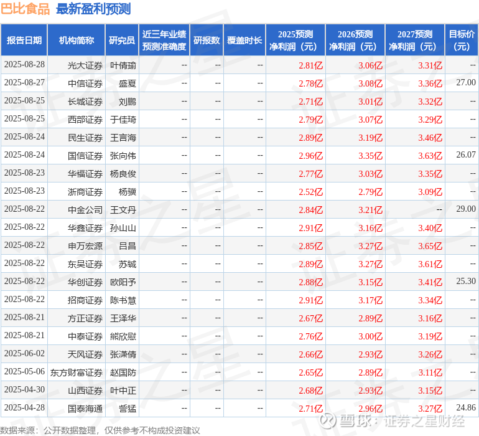
Task: Click the 目标价 column header
Action: pyautogui.click(x=462, y=40)
